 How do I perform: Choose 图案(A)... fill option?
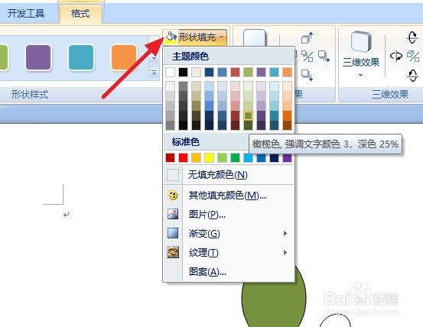tap(229, 271)
